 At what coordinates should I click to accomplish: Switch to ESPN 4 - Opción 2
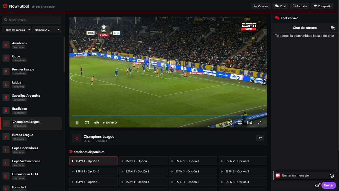click(x=193, y=182)
